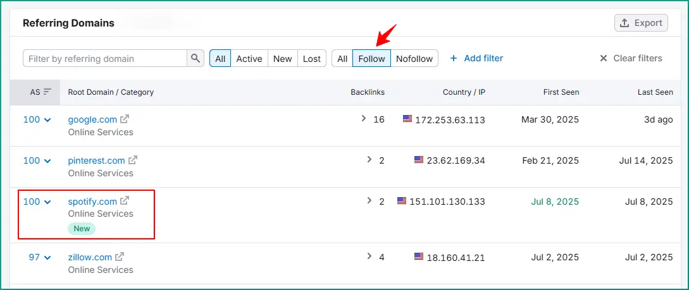Select All link types filter

[342, 58]
